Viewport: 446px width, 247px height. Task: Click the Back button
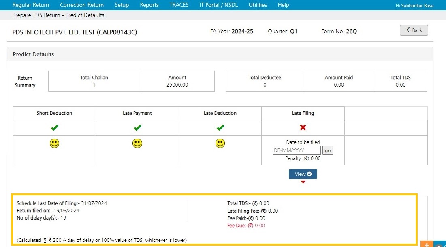pos(414,30)
